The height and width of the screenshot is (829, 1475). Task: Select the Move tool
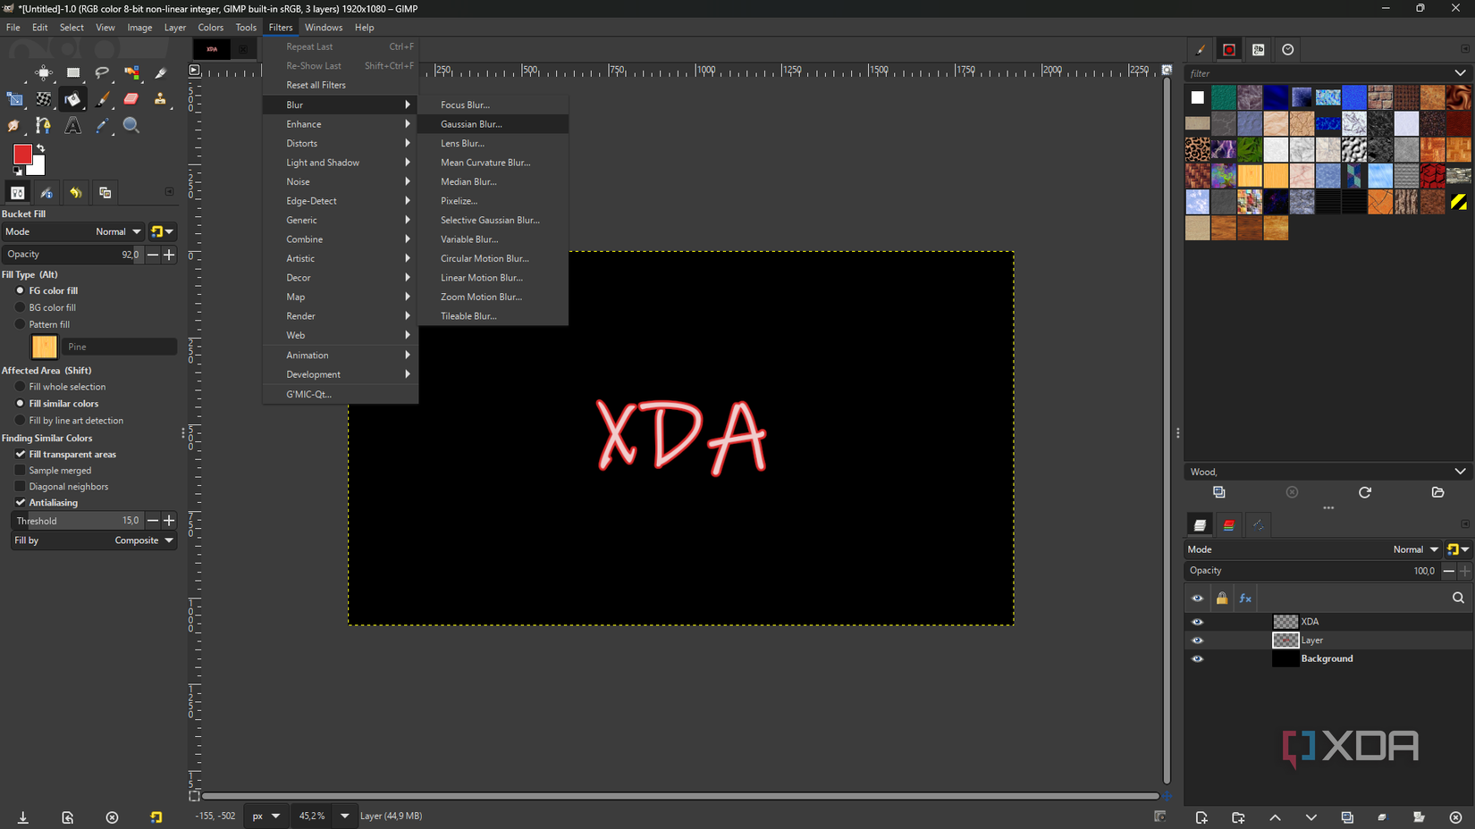pyautogui.click(x=44, y=72)
